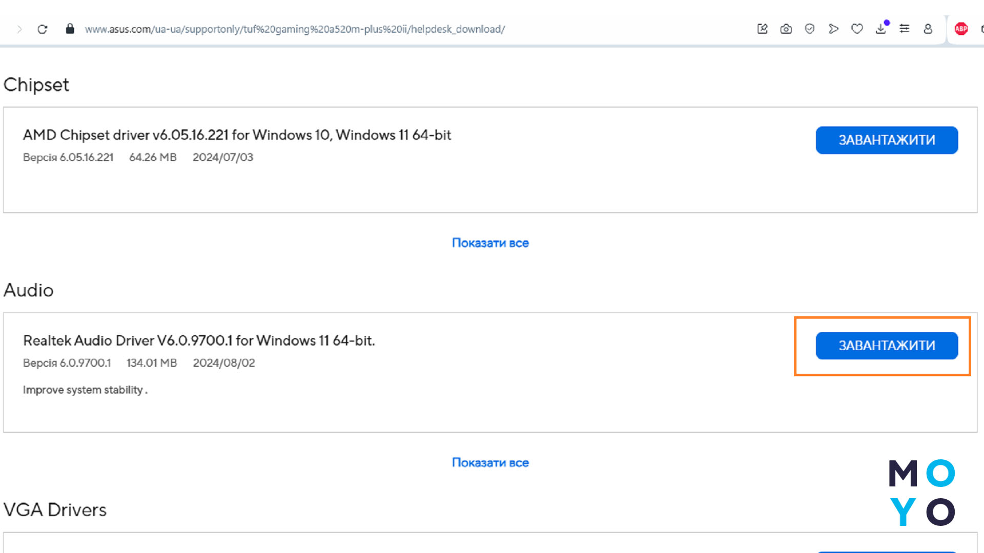The image size is (984, 553).
Task: Click the 'Improve system stability' description
Action: [x=85, y=390]
